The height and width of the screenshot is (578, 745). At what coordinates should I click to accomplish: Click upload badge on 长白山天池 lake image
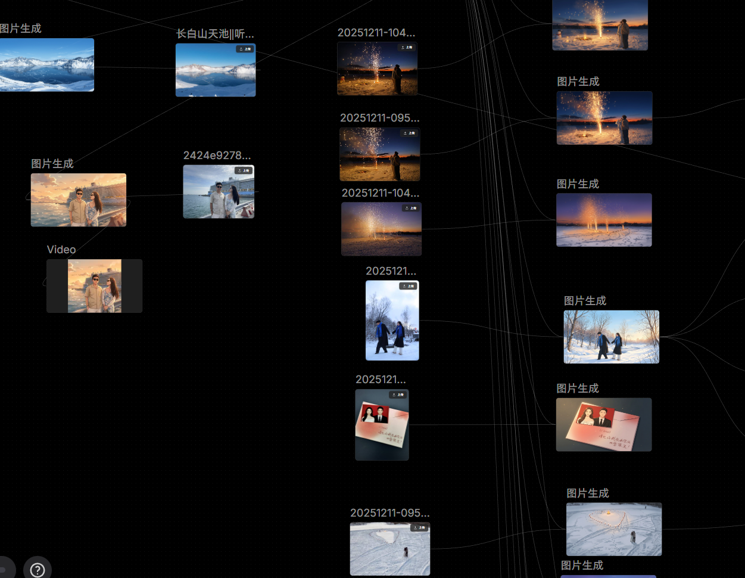tap(245, 49)
